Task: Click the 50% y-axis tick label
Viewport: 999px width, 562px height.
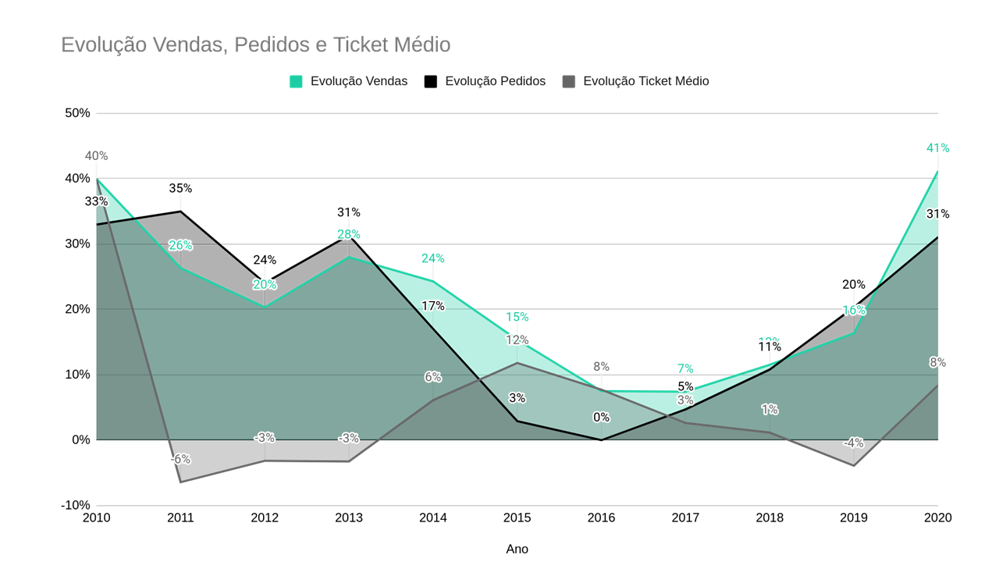Action: [x=77, y=113]
